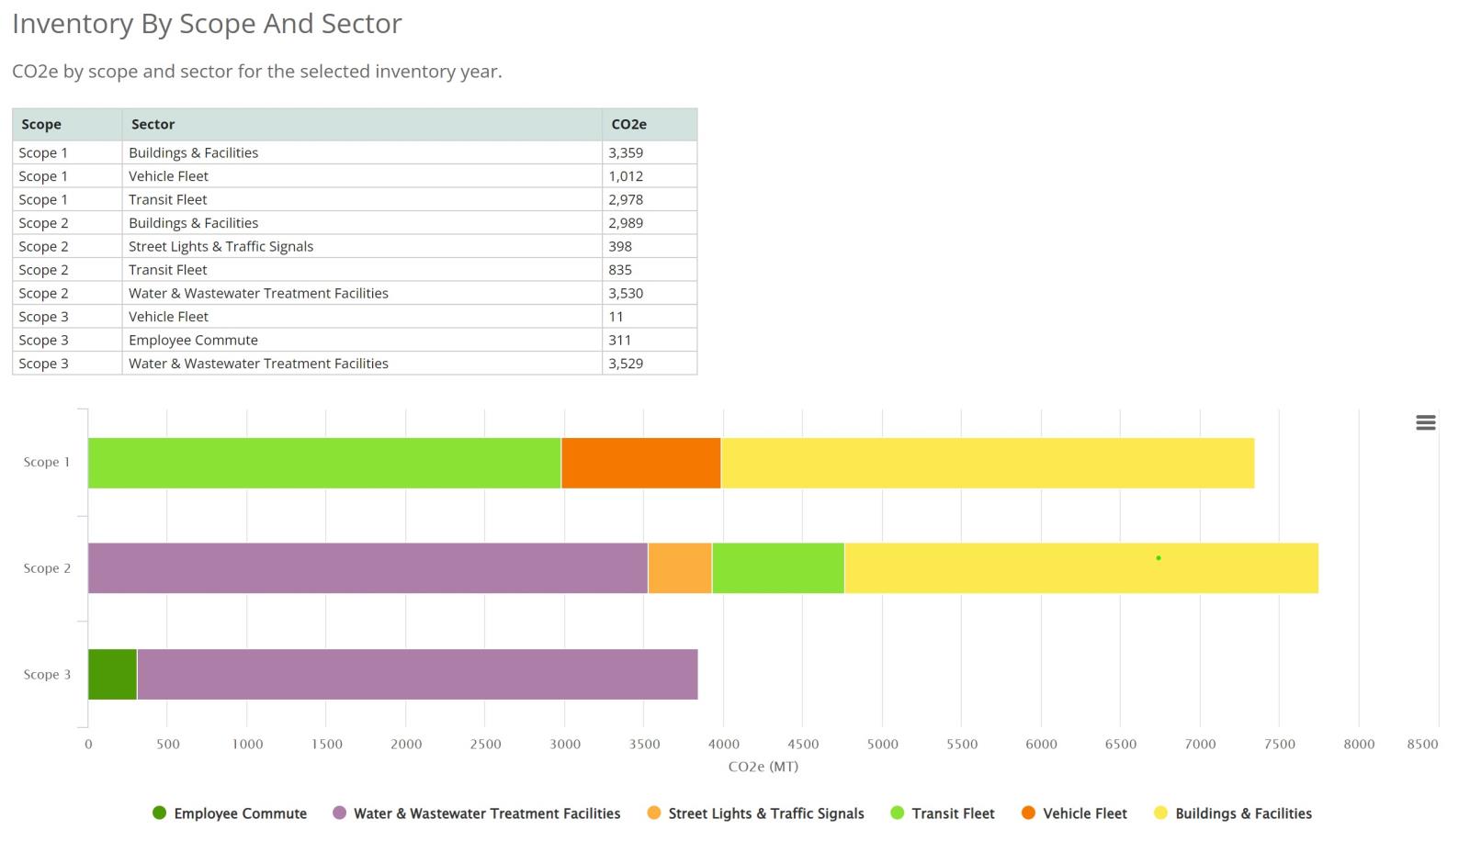The width and height of the screenshot is (1470, 852).
Task: Click the Scope 3 y-axis label
Action: (x=47, y=675)
